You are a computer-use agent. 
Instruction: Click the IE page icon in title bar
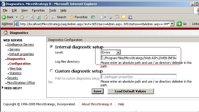[x=3, y=4]
